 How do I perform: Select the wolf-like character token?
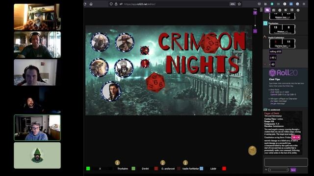(x=99, y=67)
